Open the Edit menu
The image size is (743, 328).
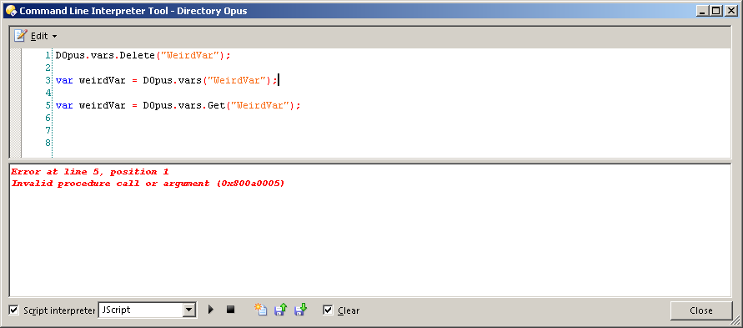pos(39,36)
